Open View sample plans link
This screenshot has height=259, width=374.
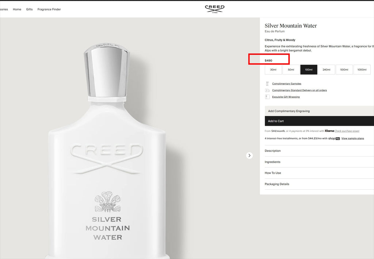click(352, 138)
